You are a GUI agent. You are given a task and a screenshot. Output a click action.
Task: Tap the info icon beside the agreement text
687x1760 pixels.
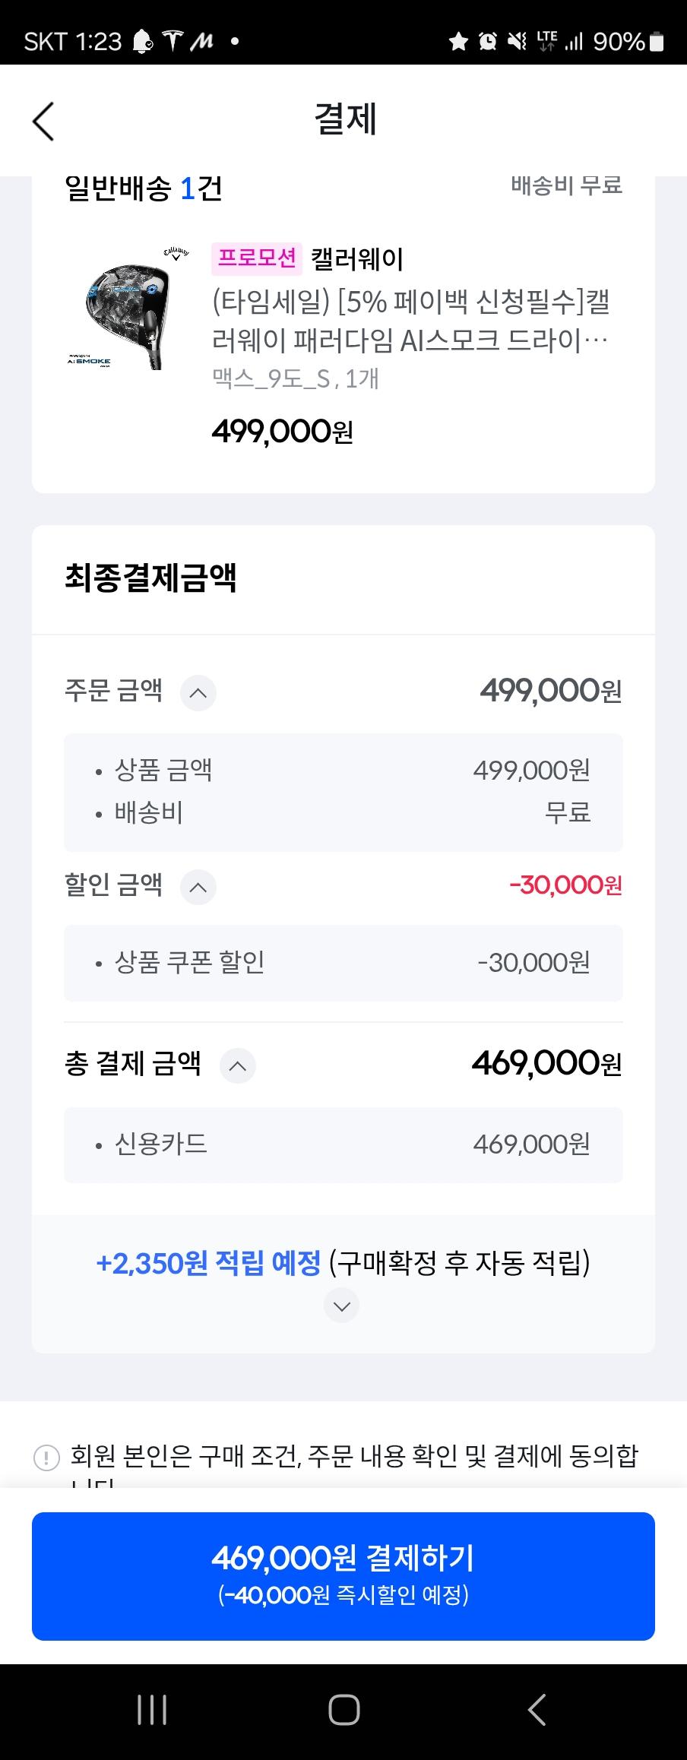click(x=47, y=1458)
